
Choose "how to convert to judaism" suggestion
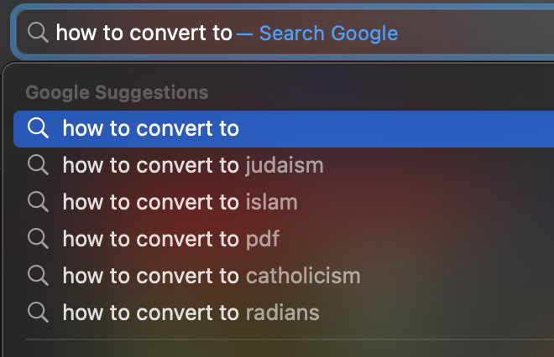tap(284, 165)
